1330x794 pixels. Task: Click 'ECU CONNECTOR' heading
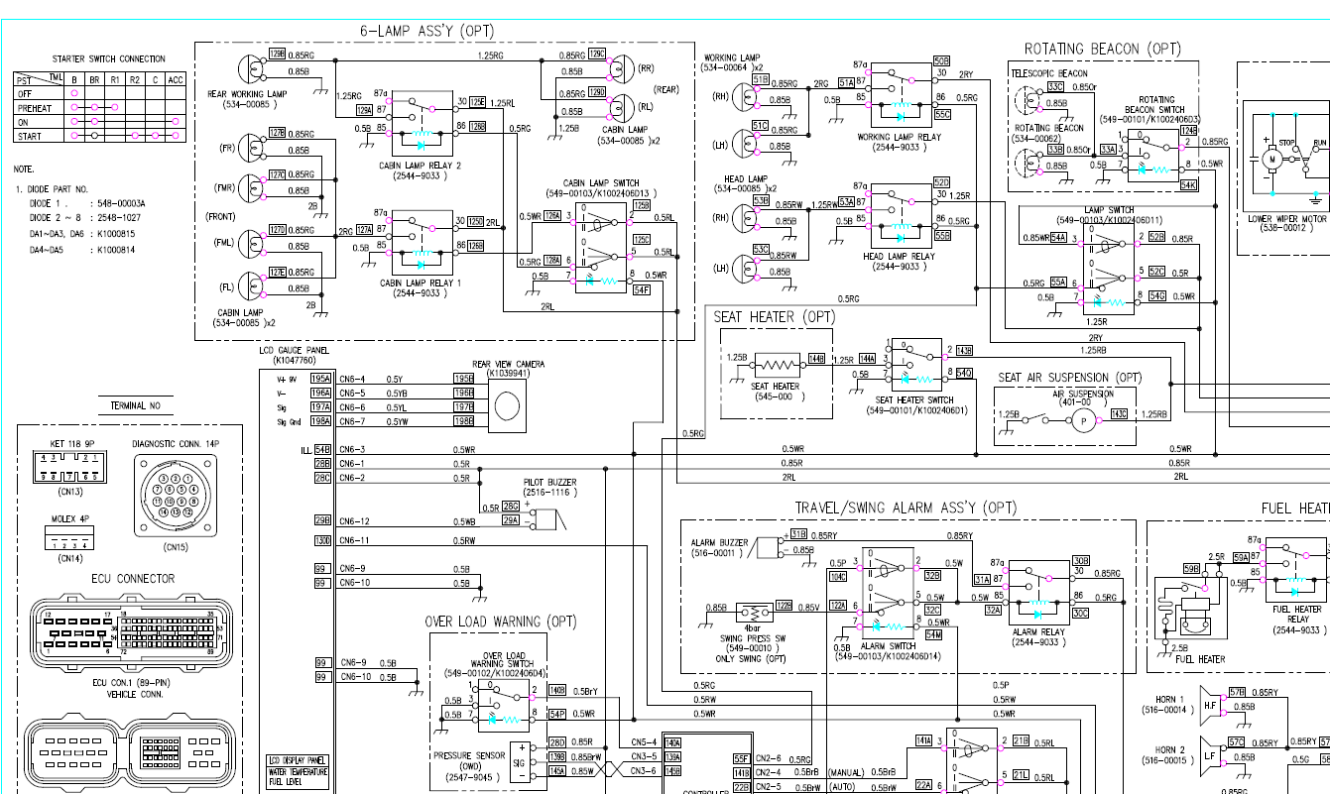click(132, 579)
